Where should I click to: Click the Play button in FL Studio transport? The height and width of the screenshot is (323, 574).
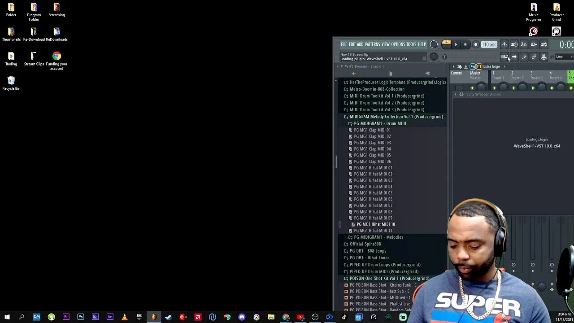tap(456, 44)
